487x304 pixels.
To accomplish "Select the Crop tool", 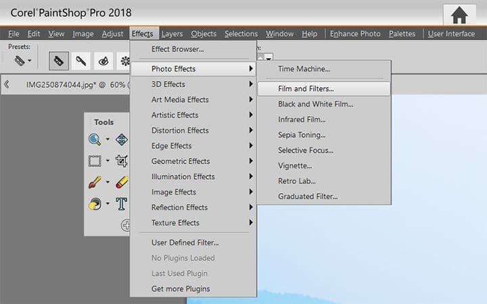I will point(122,161).
